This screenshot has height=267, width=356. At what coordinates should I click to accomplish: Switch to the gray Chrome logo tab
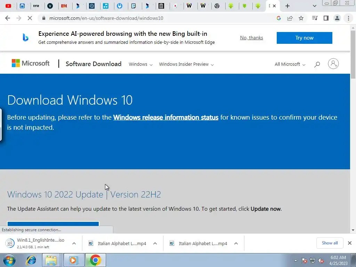[x=217, y=6]
